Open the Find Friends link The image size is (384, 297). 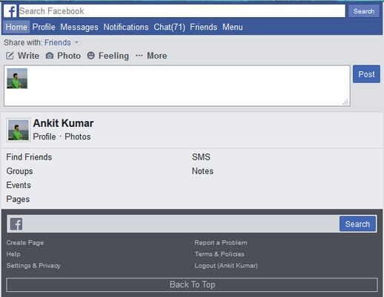29,157
